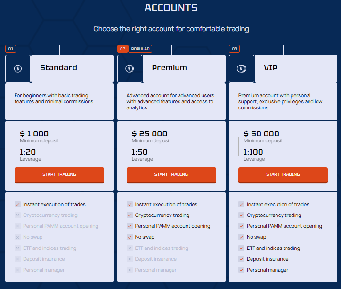
Task: Click the Premium account double coin icon
Action: [x=130, y=68]
